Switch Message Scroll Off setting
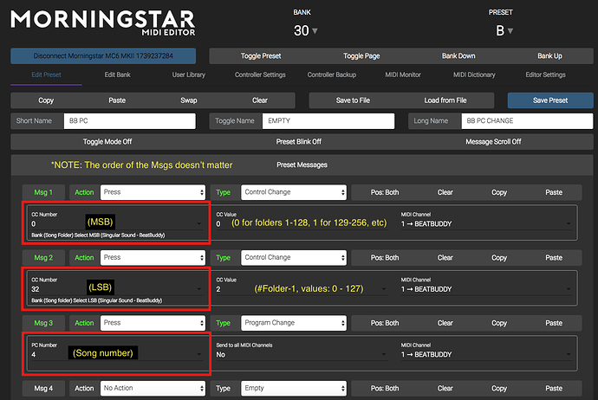The image size is (598, 400). coord(493,142)
